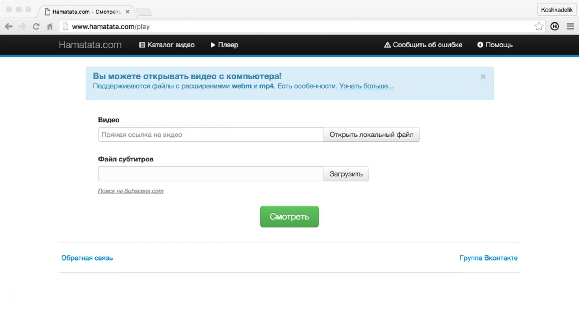The height and width of the screenshot is (317, 579).
Task: Click the browser forward arrow
Action: click(22, 26)
